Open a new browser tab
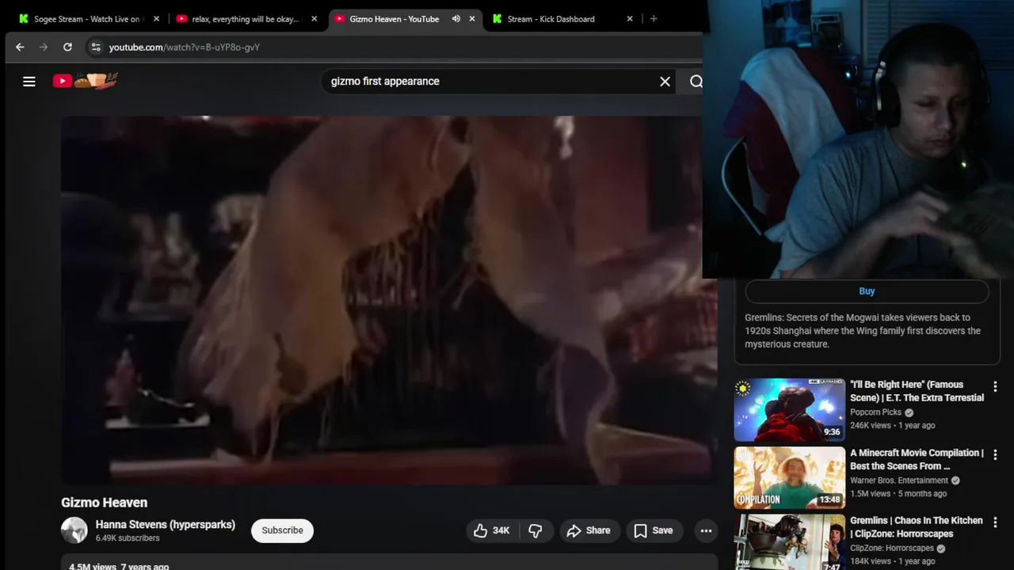 654,19
